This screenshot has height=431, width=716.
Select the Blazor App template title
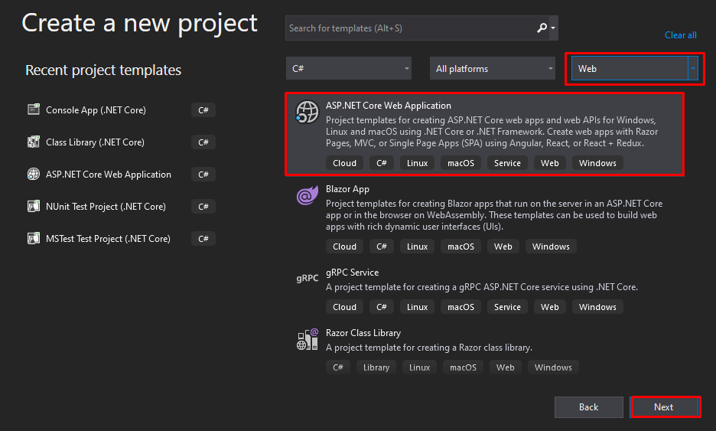click(347, 189)
